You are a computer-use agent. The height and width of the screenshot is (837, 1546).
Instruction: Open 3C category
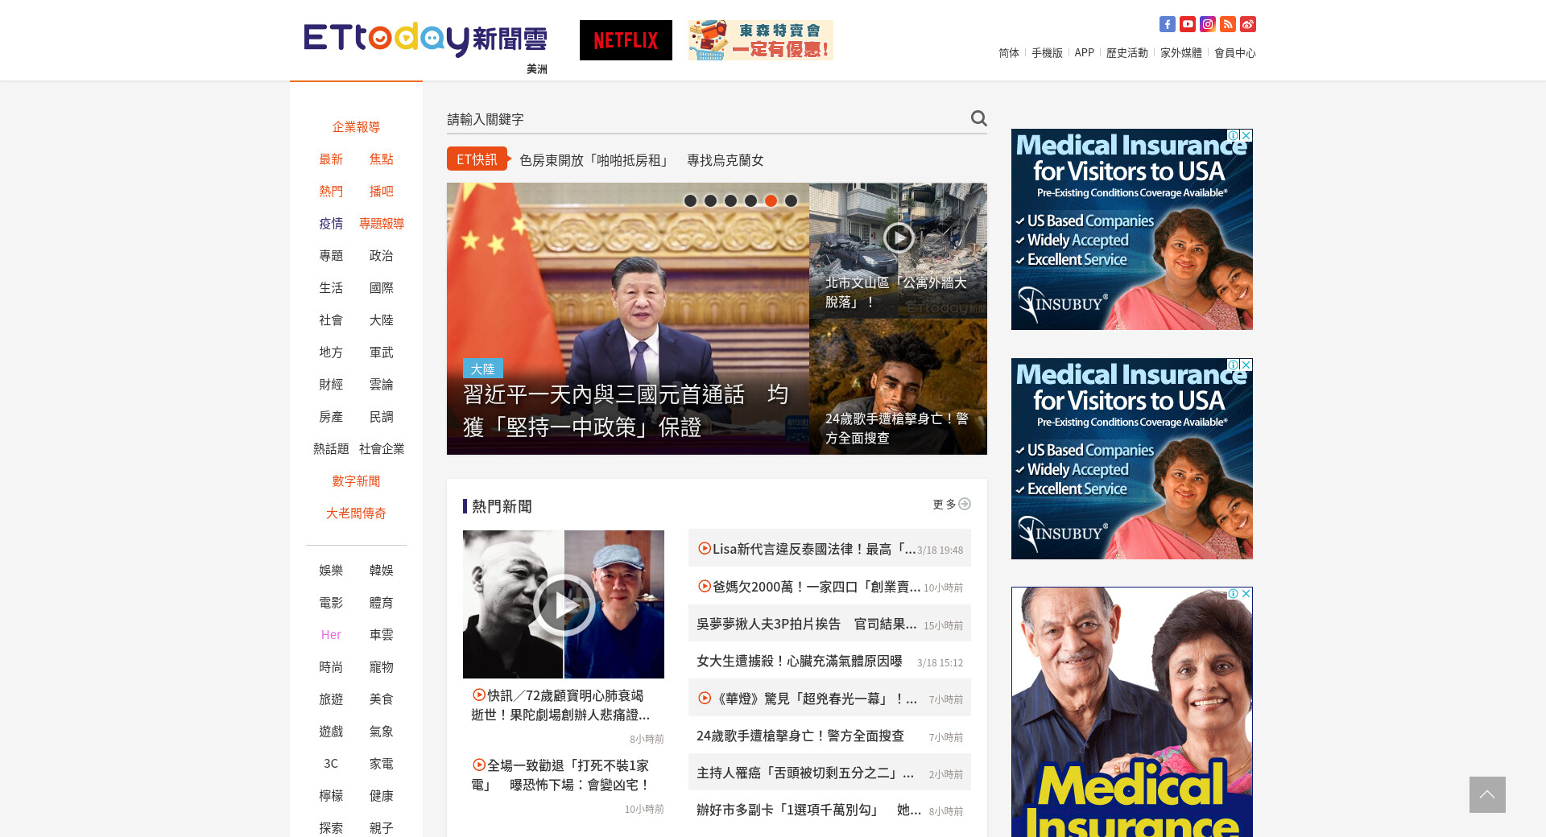pyautogui.click(x=331, y=764)
